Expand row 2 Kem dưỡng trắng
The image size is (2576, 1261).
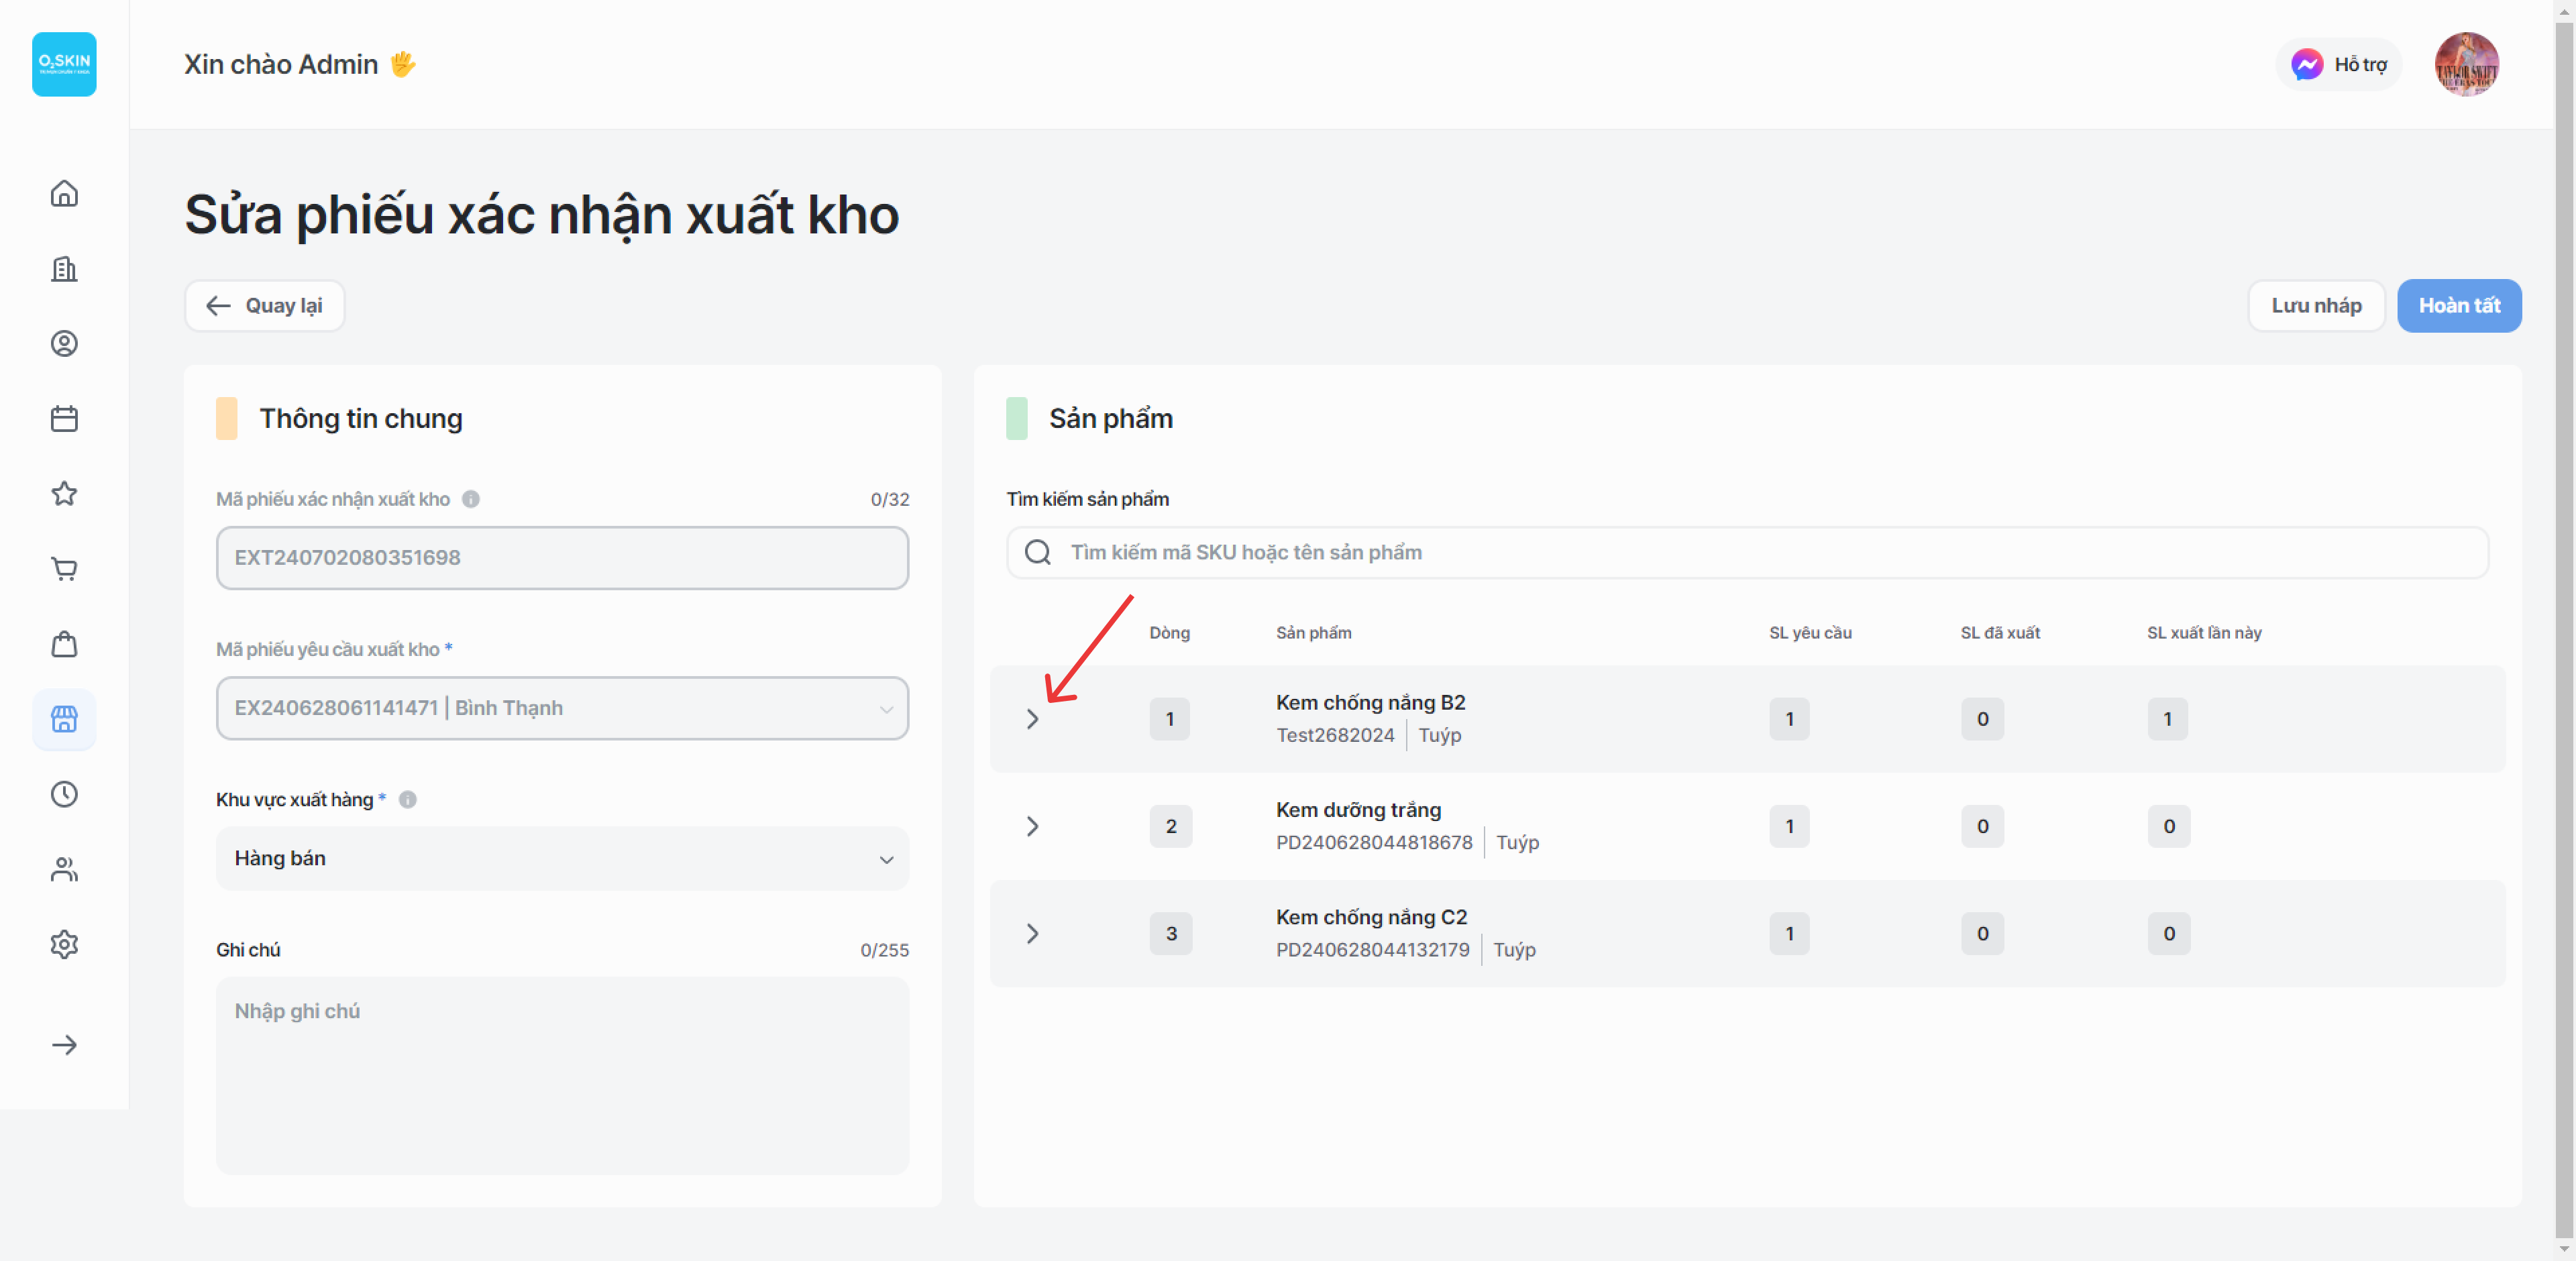1032,826
